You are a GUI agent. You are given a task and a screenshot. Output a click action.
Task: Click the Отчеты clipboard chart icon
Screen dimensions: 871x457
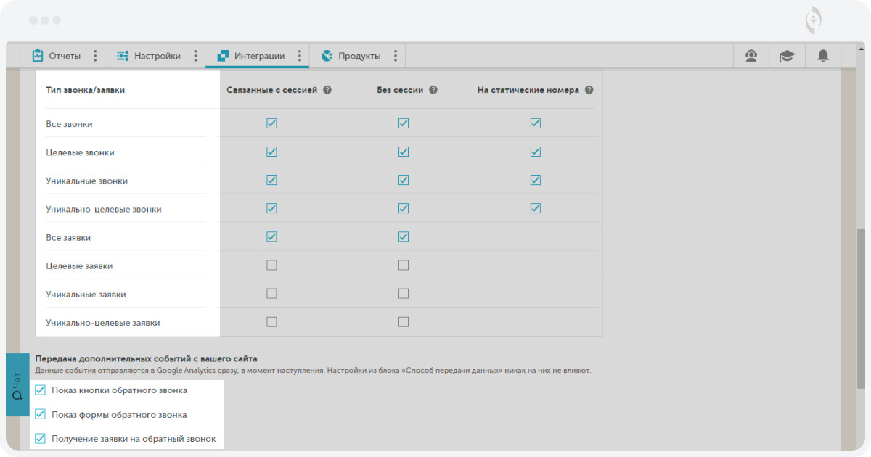coord(38,55)
